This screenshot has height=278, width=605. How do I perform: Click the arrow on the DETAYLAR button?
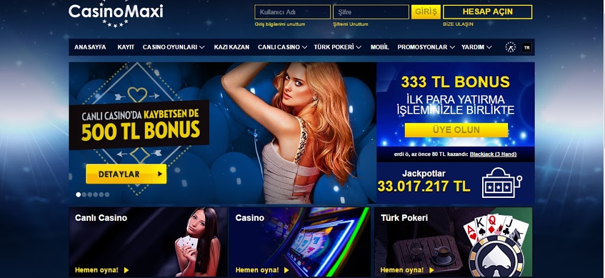(160, 174)
